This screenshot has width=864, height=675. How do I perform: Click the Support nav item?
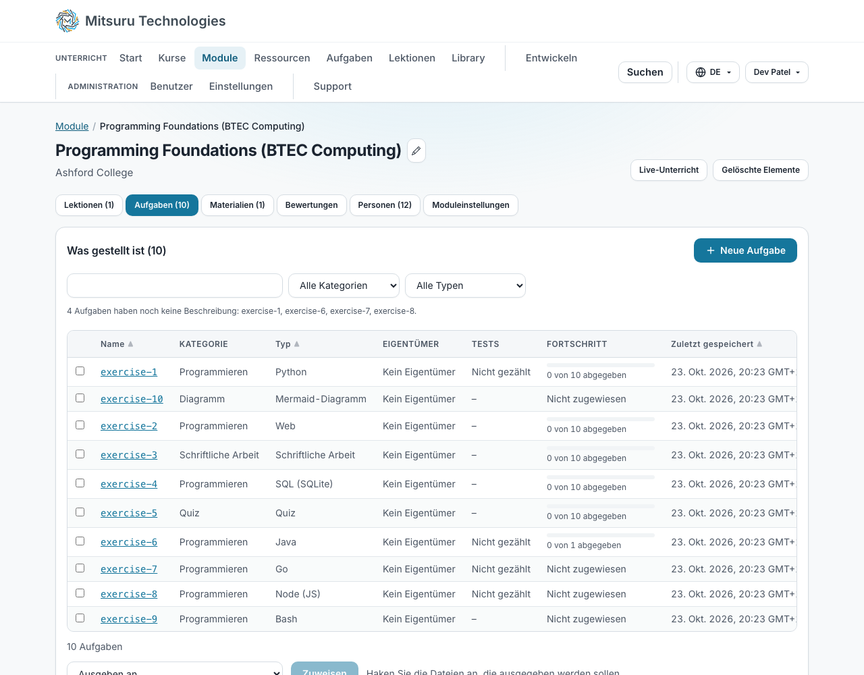[333, 86]
